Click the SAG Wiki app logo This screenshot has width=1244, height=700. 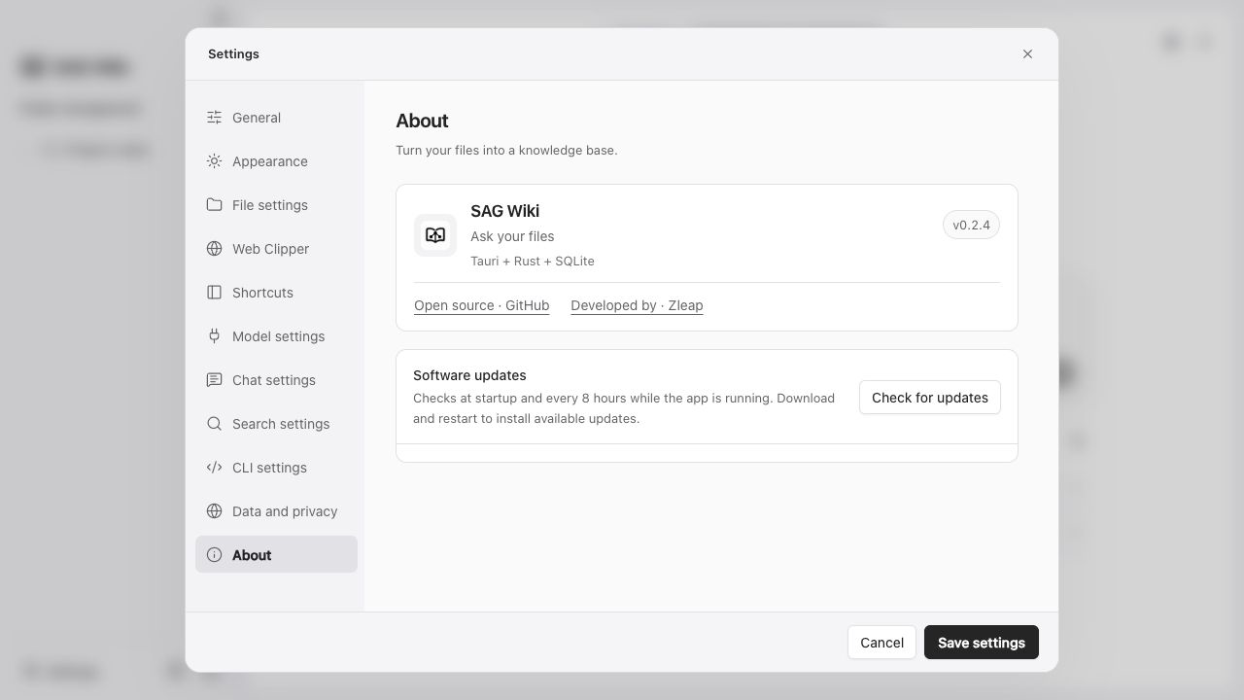pos(435,235)
